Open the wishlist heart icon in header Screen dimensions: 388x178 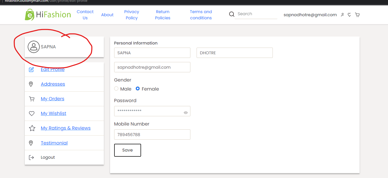(349, 15)
